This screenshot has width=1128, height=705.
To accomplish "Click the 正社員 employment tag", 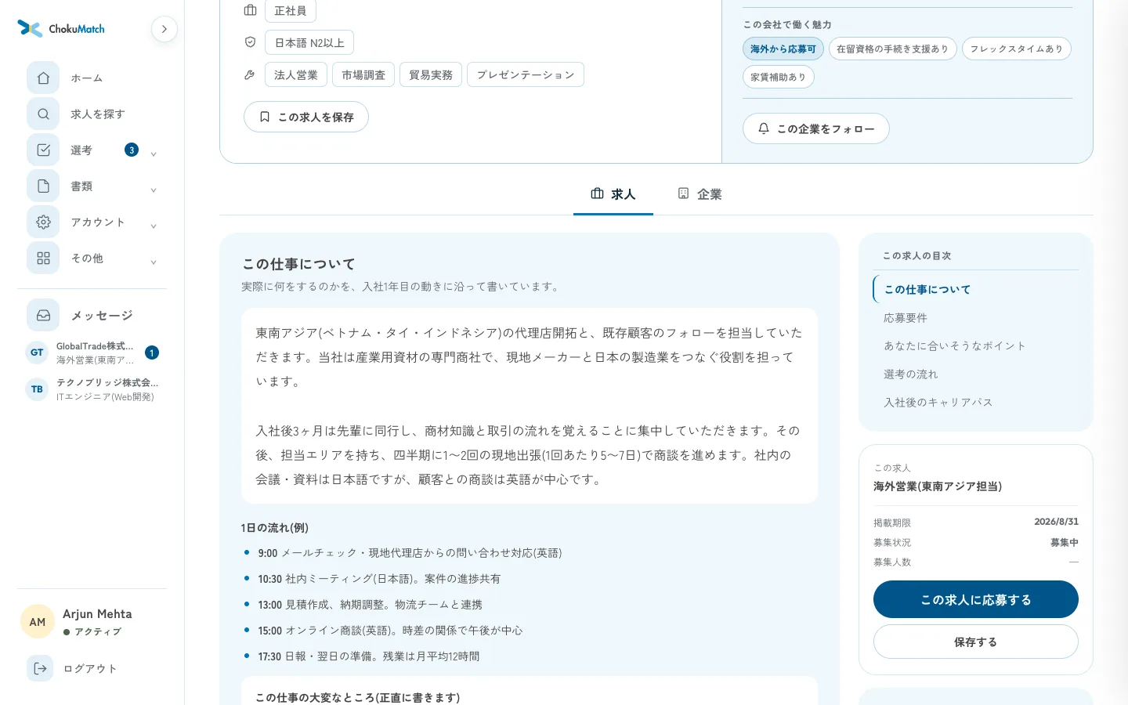I will pos(291,11).
